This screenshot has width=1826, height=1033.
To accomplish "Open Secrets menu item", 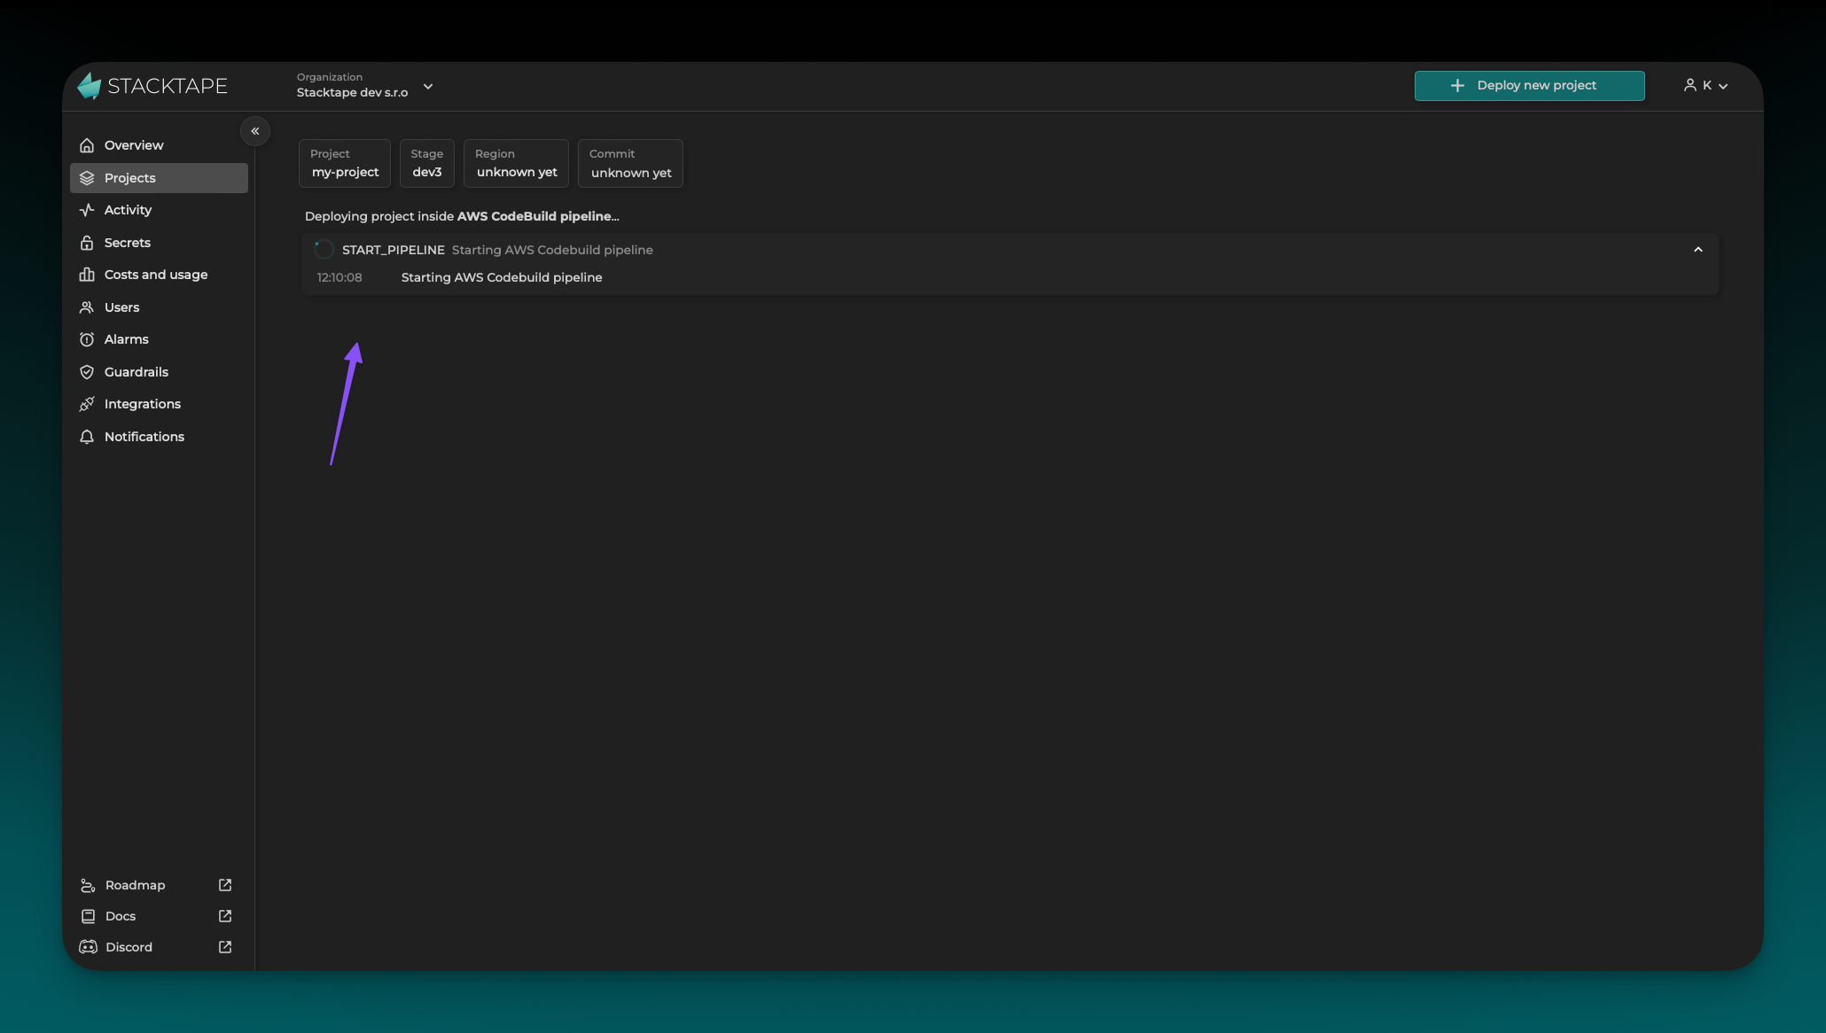I will pos(159,243).
